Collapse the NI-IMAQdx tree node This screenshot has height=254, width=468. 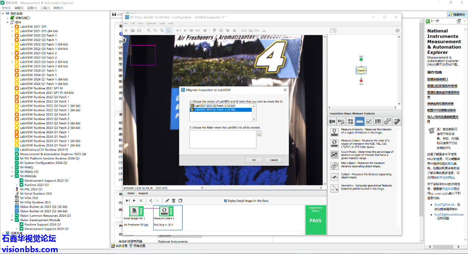[x=12, y=176]
